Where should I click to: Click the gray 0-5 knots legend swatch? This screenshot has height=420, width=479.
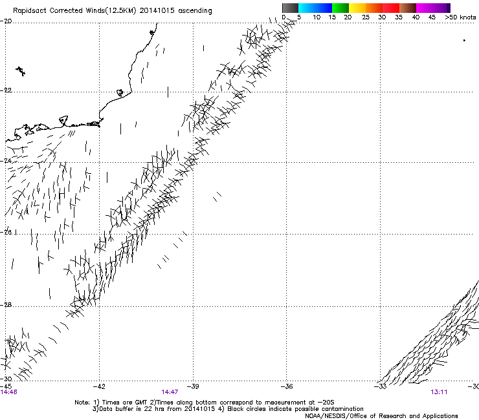point(290,8)
